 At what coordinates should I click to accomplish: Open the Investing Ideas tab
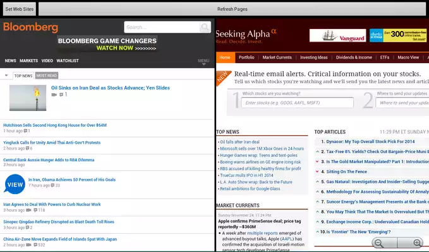point(314,57)
